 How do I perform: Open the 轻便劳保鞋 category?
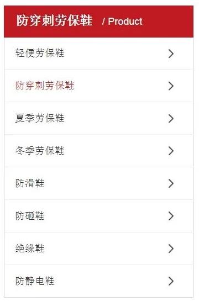(40, 53)
